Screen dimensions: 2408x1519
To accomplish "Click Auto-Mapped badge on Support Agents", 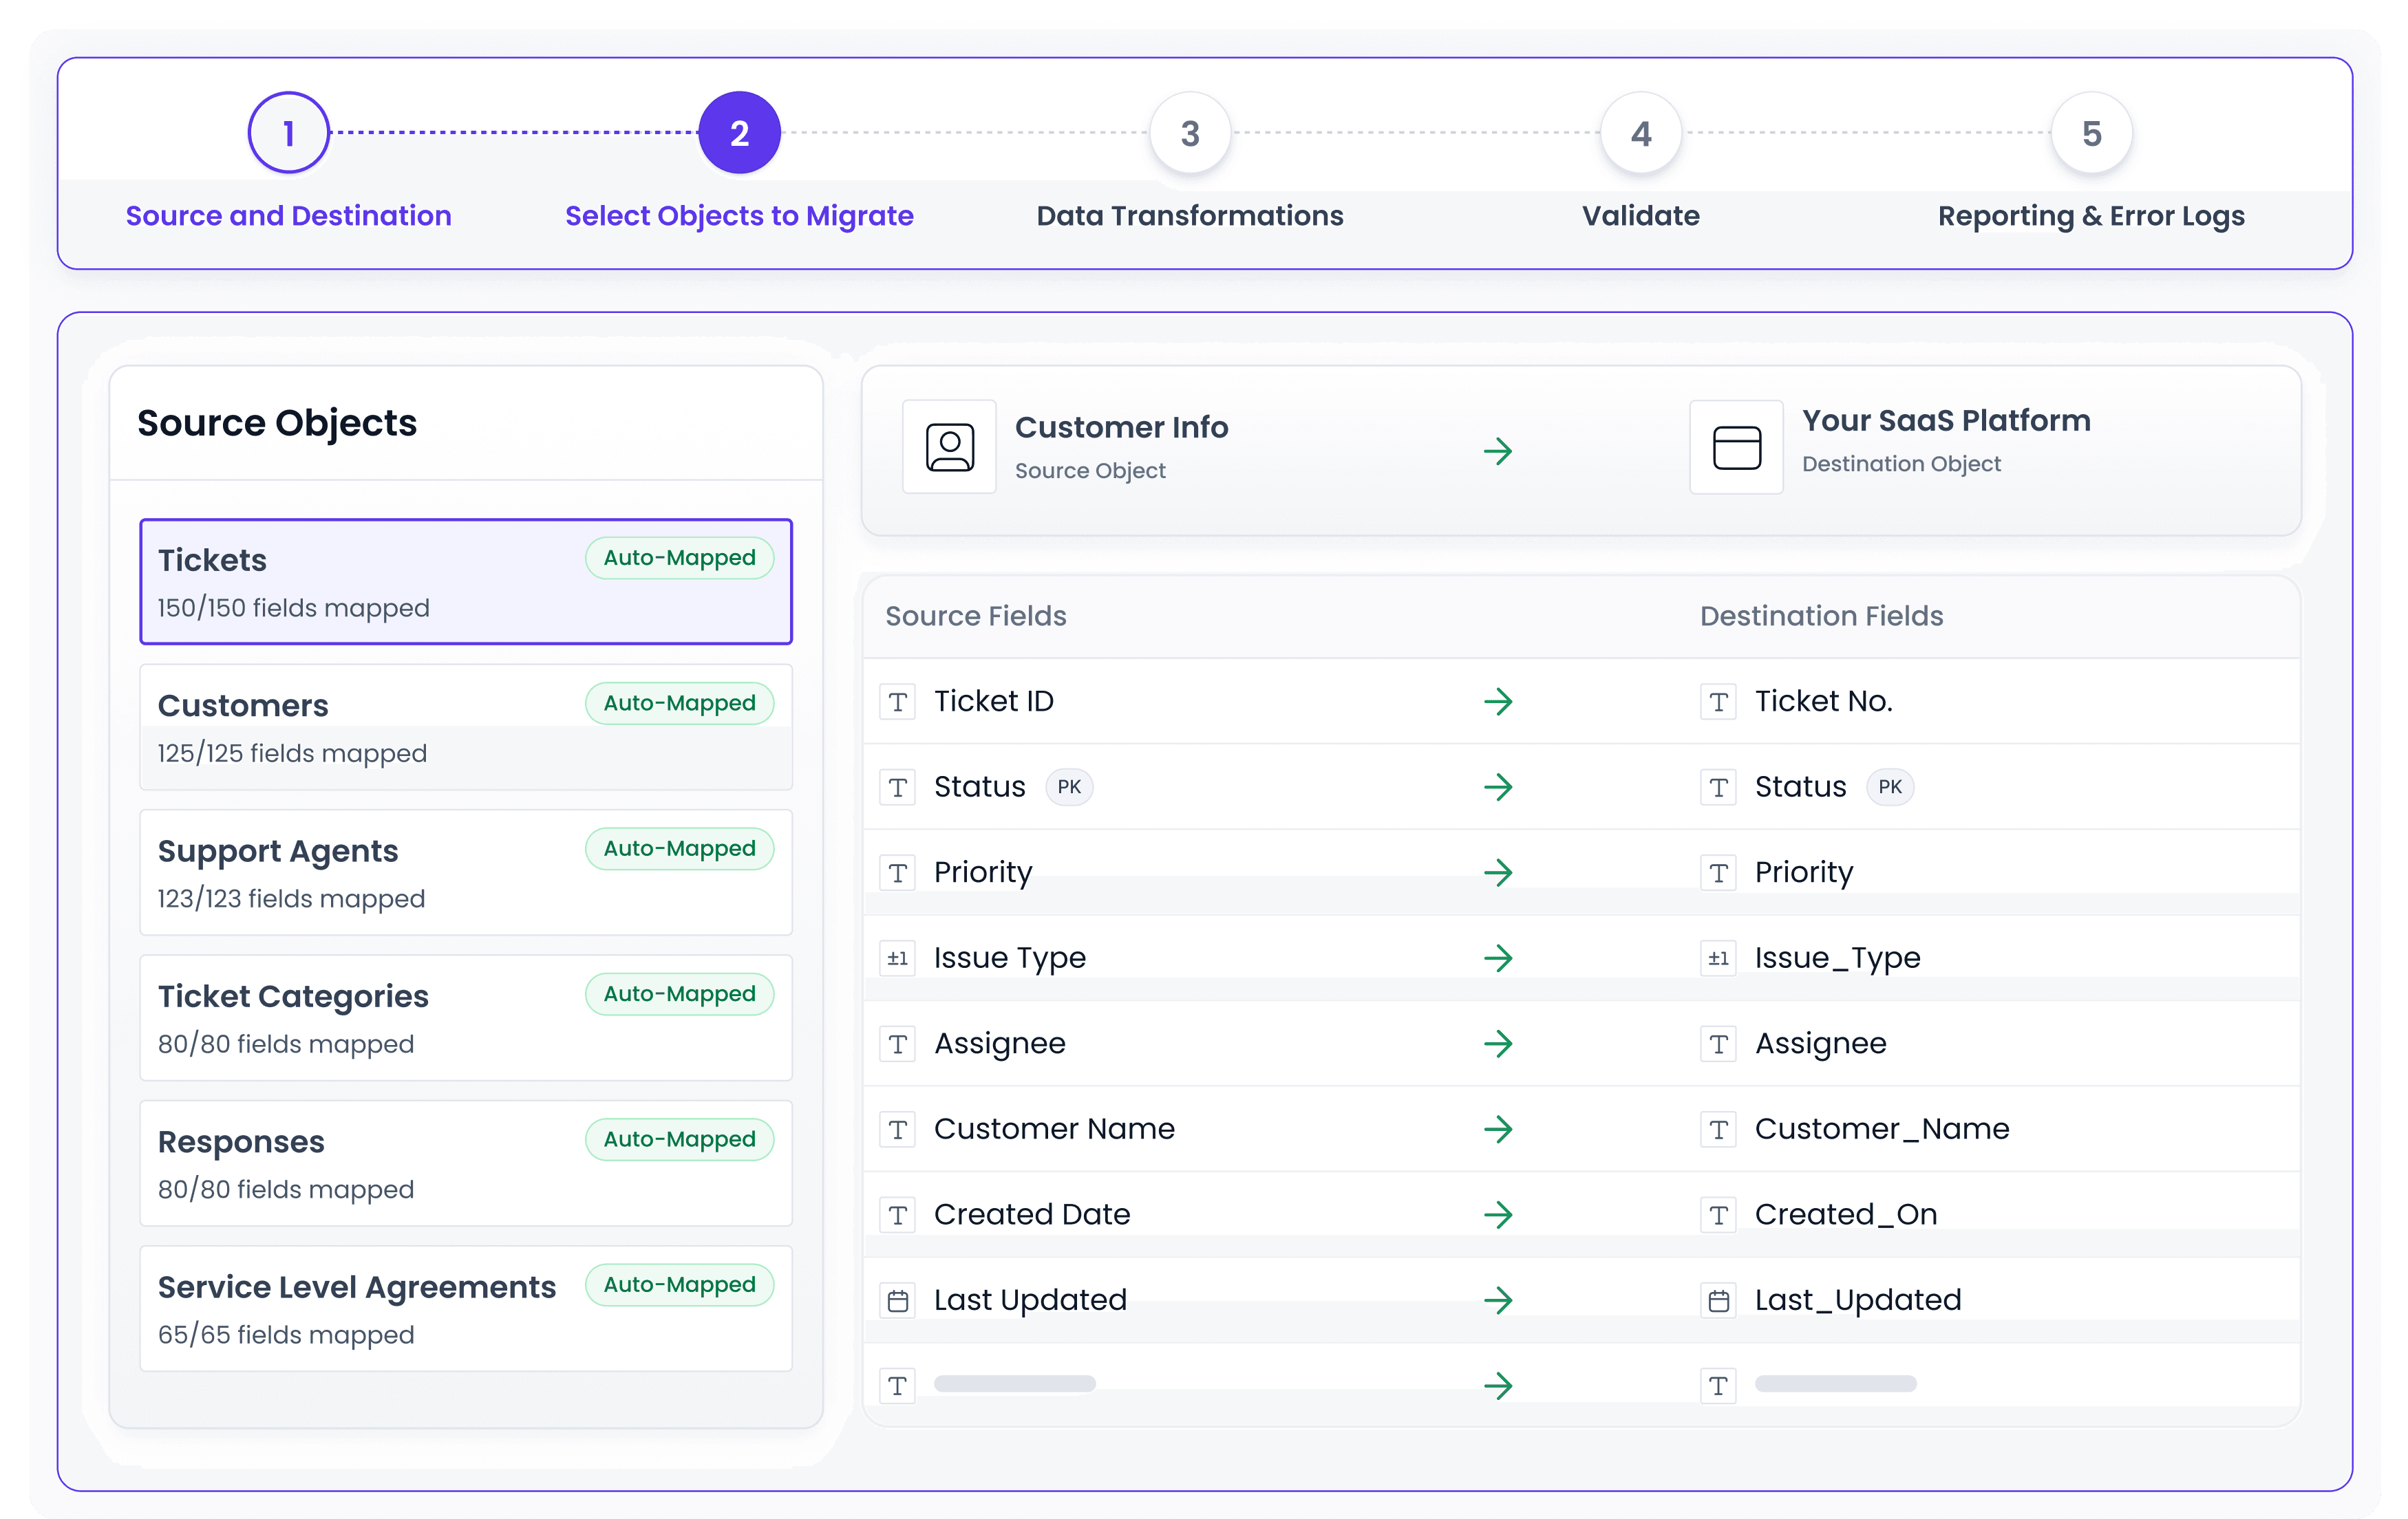I will pos(679,848).
